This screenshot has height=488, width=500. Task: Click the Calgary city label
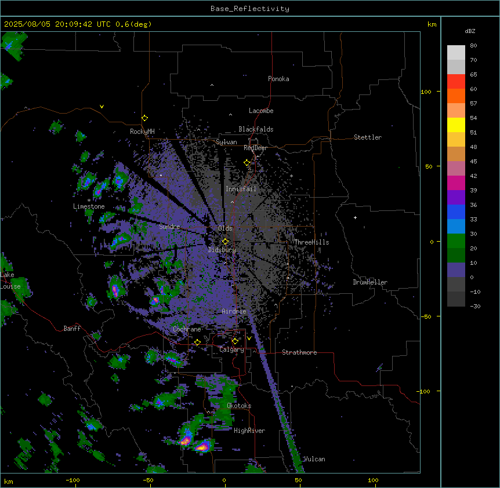pos(231,349)
